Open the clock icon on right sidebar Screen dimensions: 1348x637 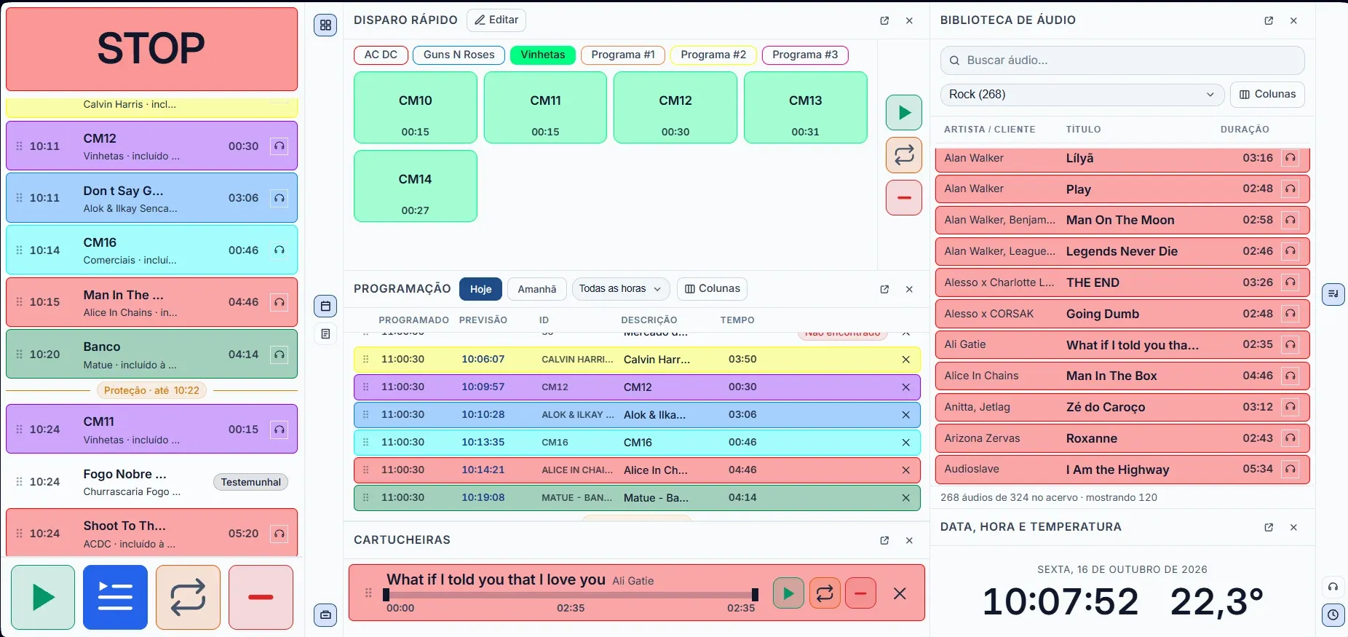1333,615
